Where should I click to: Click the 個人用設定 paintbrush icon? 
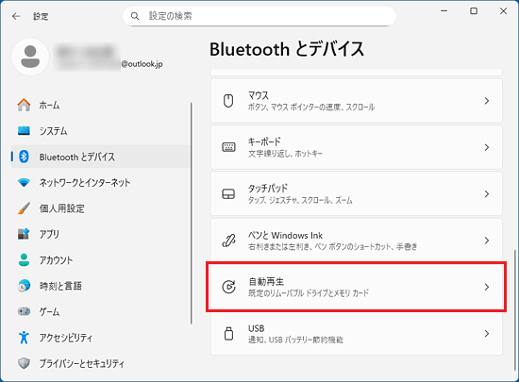point(24,208)
